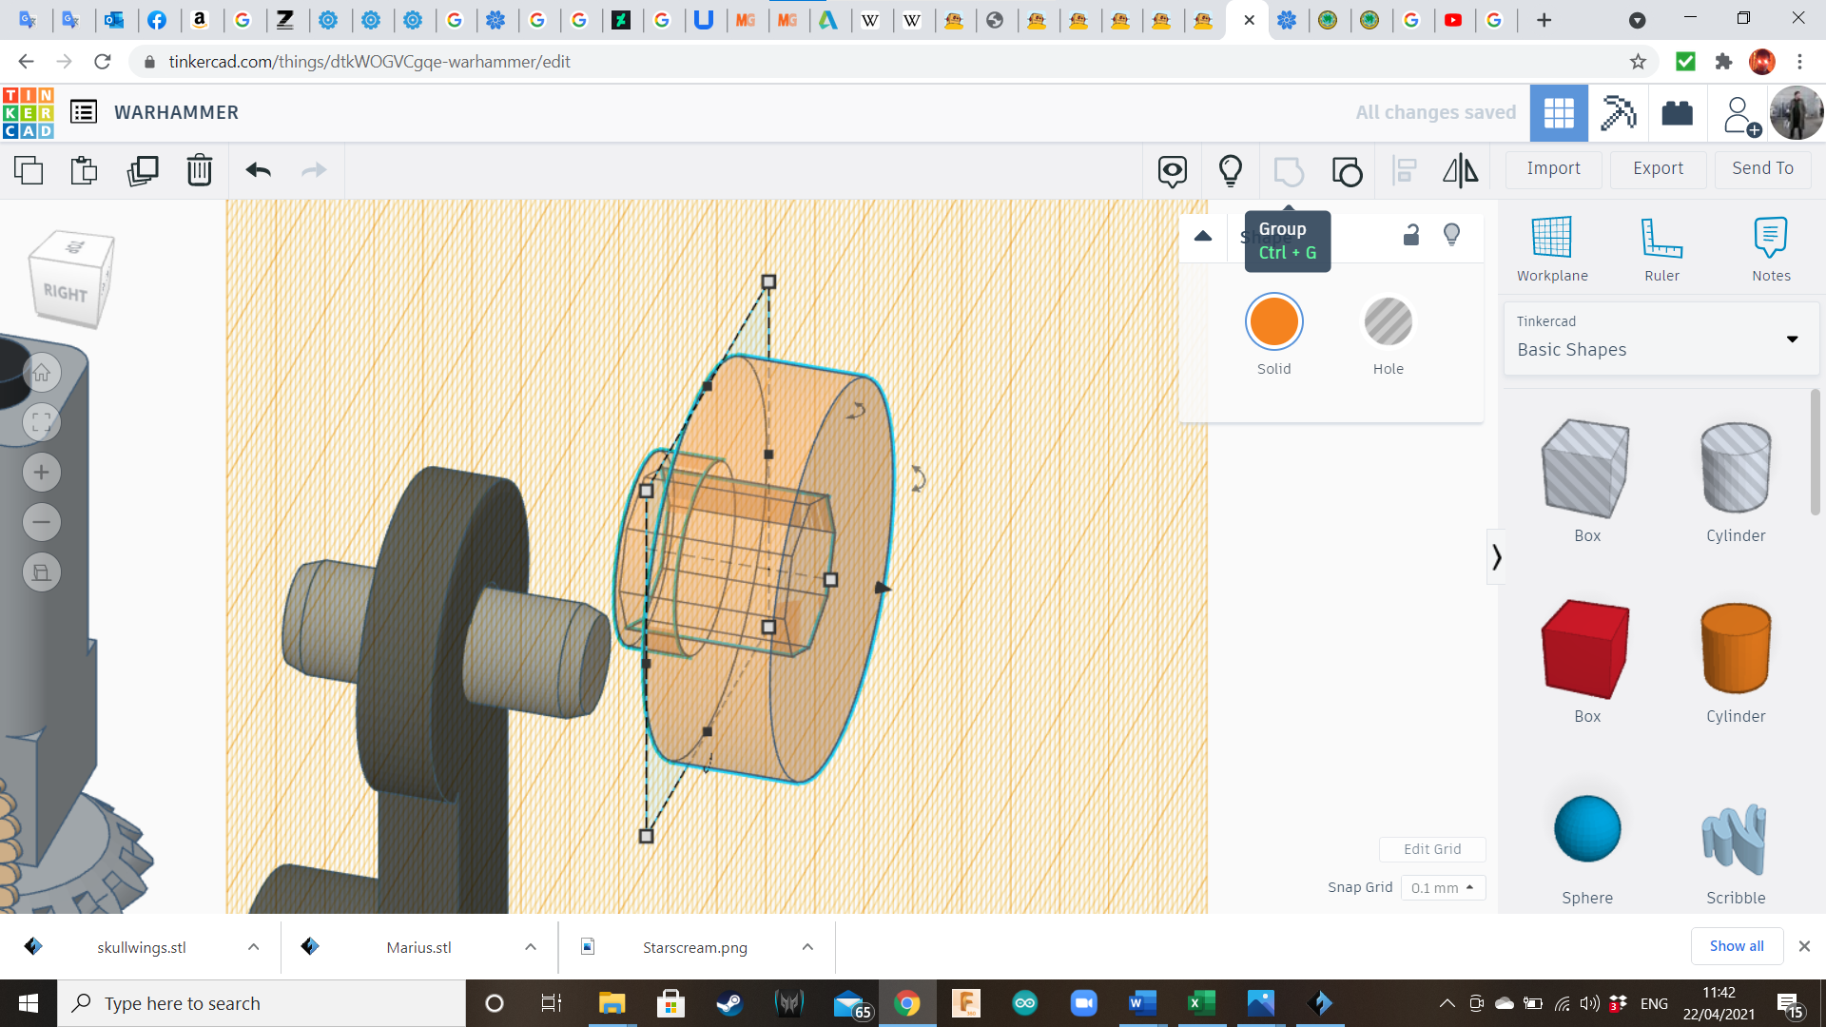Click Show all shapes button
This screenshot has height=1027, width=1826.
click(x=1737, y=945)
